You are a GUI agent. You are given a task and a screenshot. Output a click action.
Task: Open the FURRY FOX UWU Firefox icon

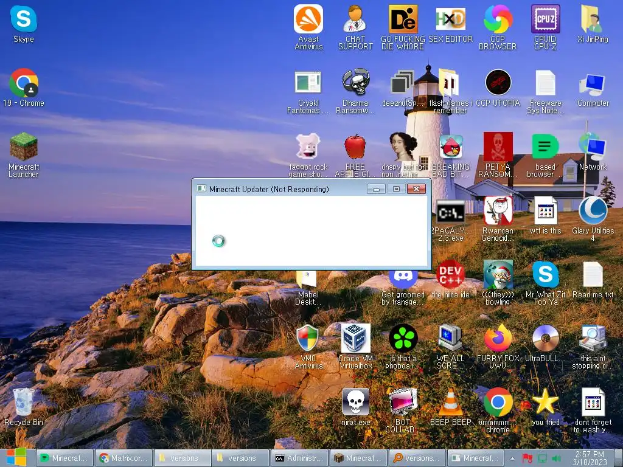click(x=498, y=346)
